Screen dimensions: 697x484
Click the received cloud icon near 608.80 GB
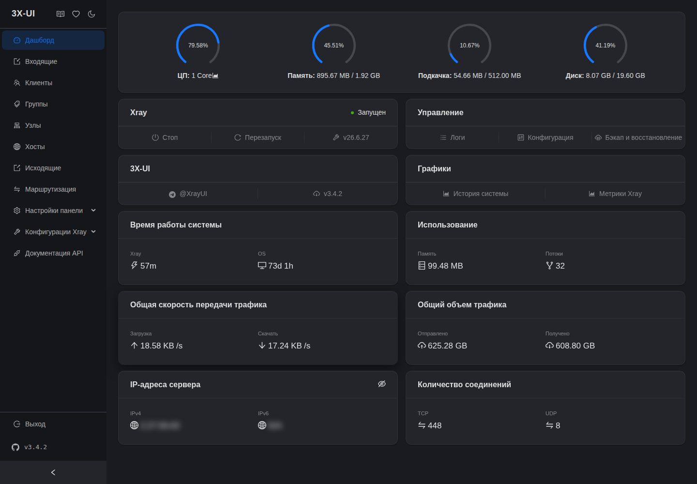(x=550, y=346)
